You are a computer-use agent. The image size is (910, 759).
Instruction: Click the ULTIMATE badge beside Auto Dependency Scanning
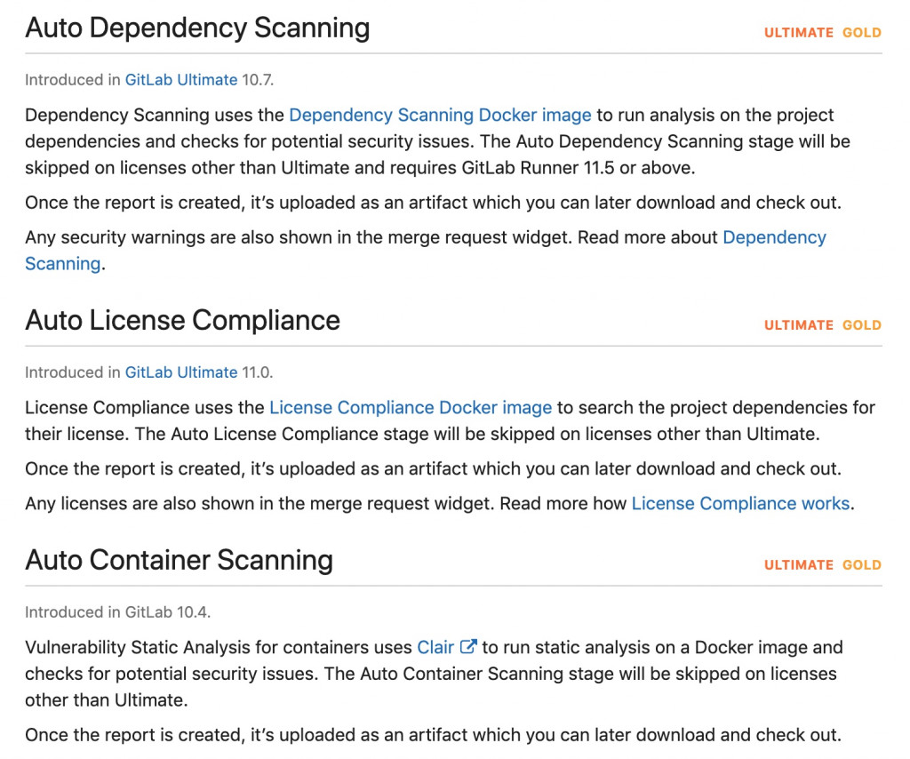tap(799, 33)
